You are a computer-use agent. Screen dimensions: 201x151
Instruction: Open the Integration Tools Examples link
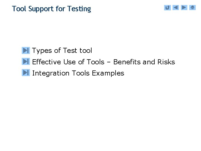78,73
